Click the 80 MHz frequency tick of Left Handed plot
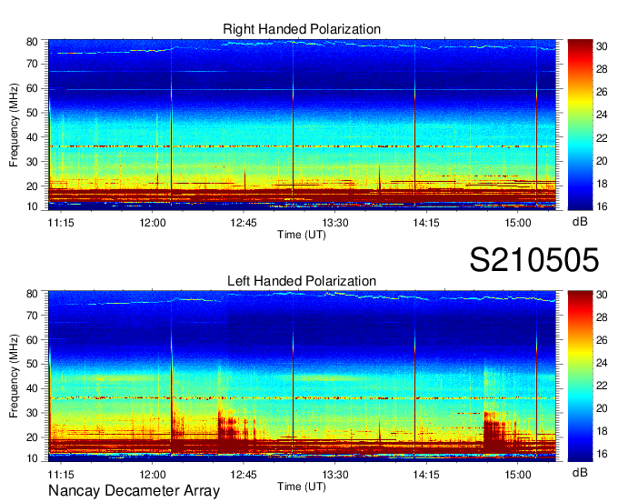 click(x=33, y=293)
